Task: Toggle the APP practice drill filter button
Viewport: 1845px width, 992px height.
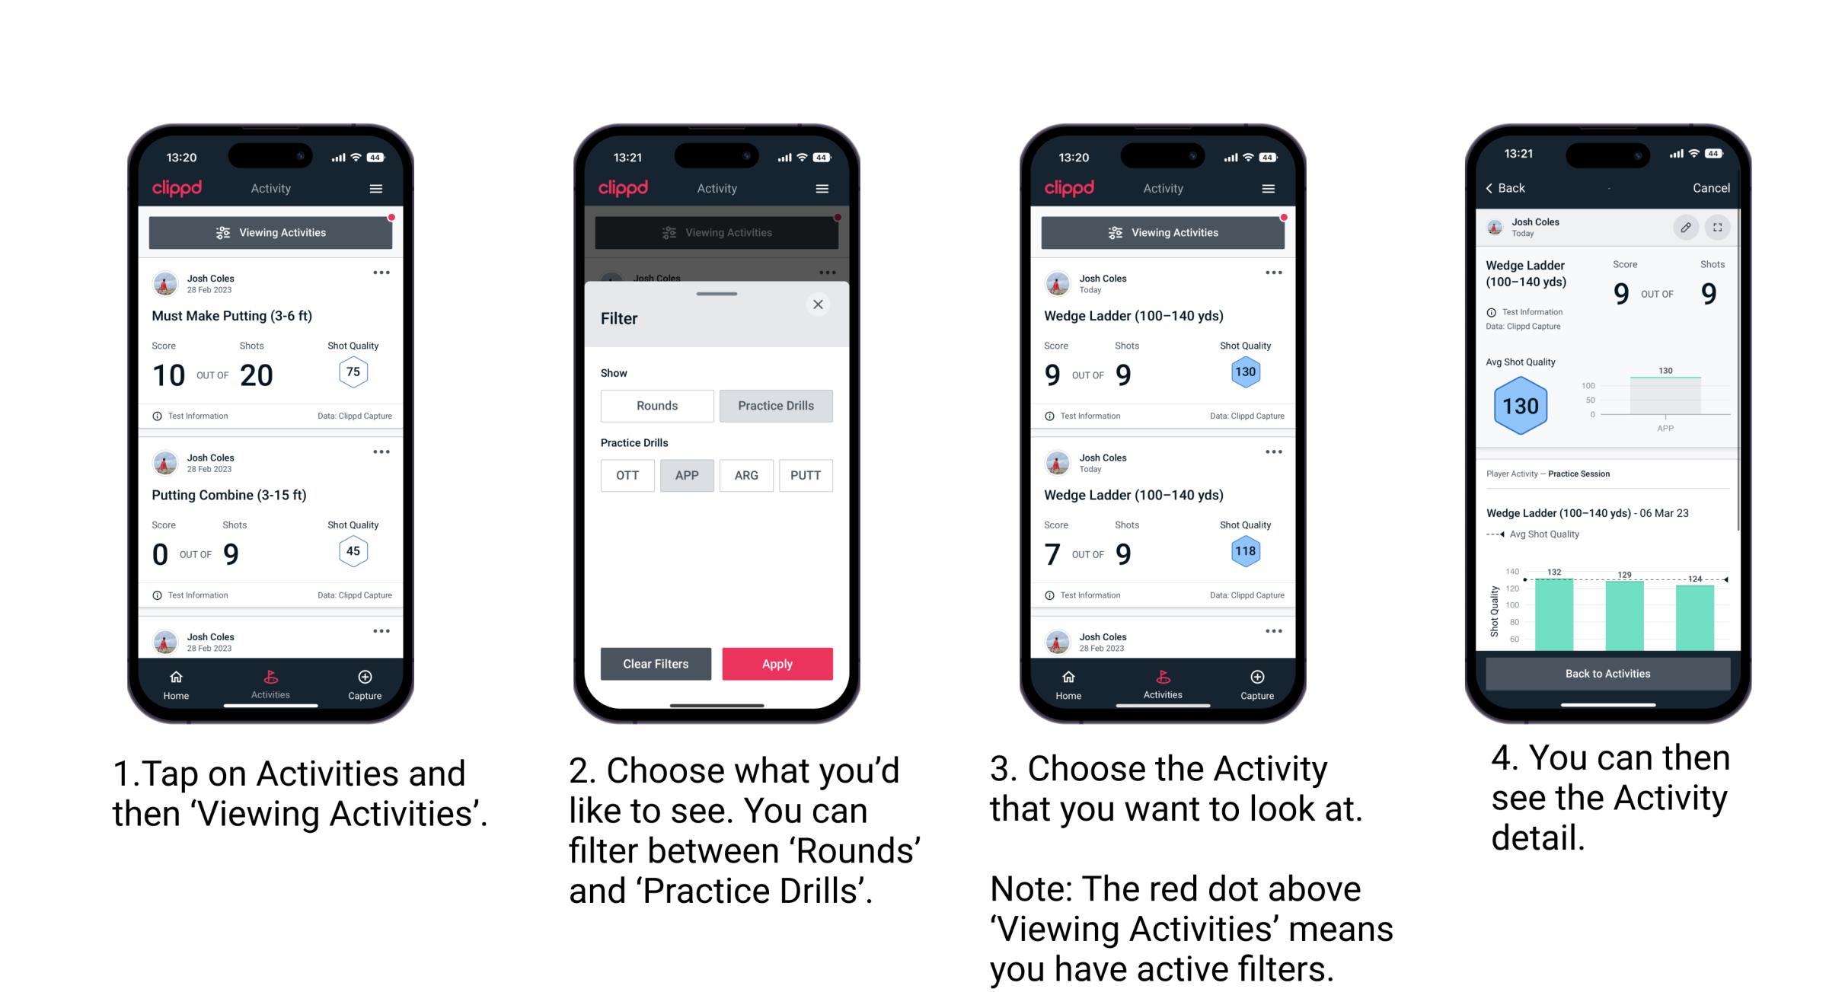Action: click(685, 475)
